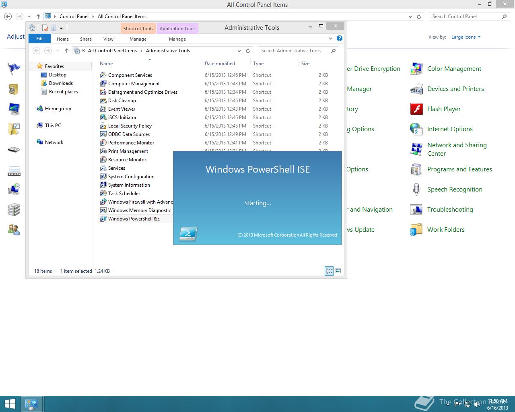Viewport: 515px width, 412px height.
Task: Select This PC in navigation pane
Action: point(53,126)
